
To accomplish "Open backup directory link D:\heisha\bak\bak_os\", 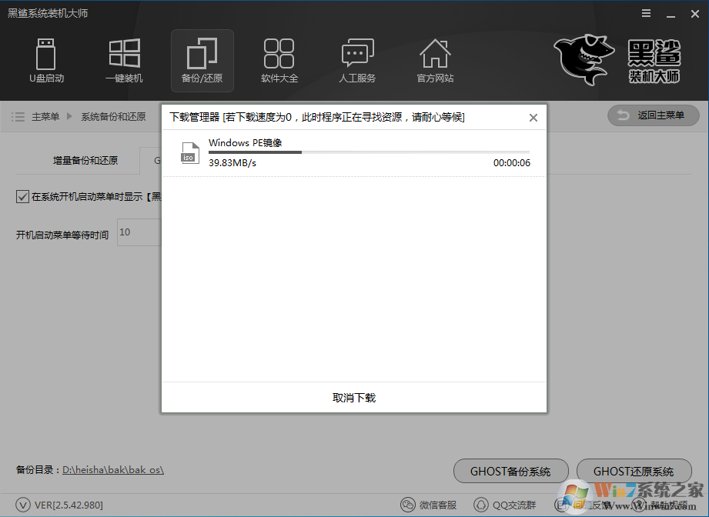I will 113,470.
